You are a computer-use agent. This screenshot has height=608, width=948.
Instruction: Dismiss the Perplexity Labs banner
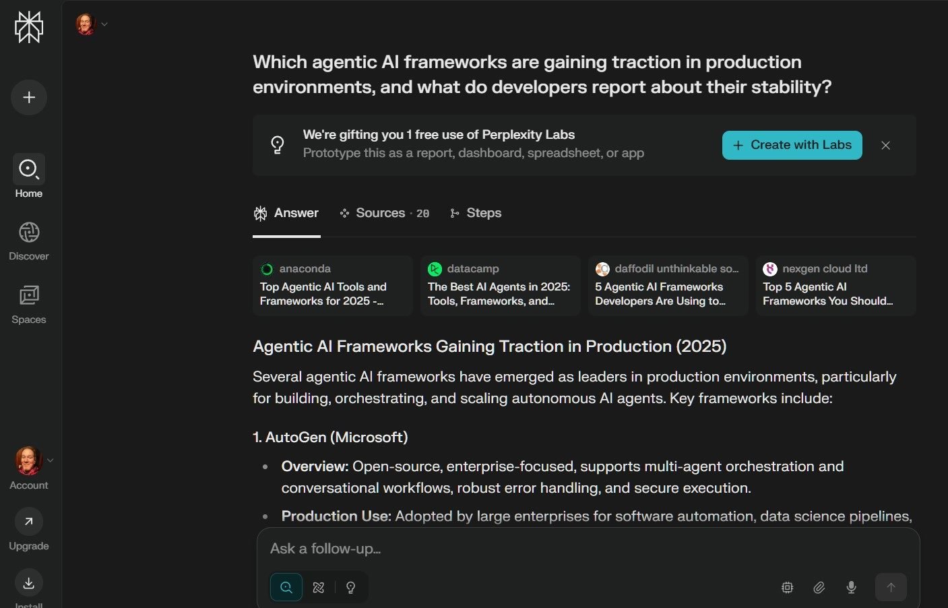click(x=886, y=146)
